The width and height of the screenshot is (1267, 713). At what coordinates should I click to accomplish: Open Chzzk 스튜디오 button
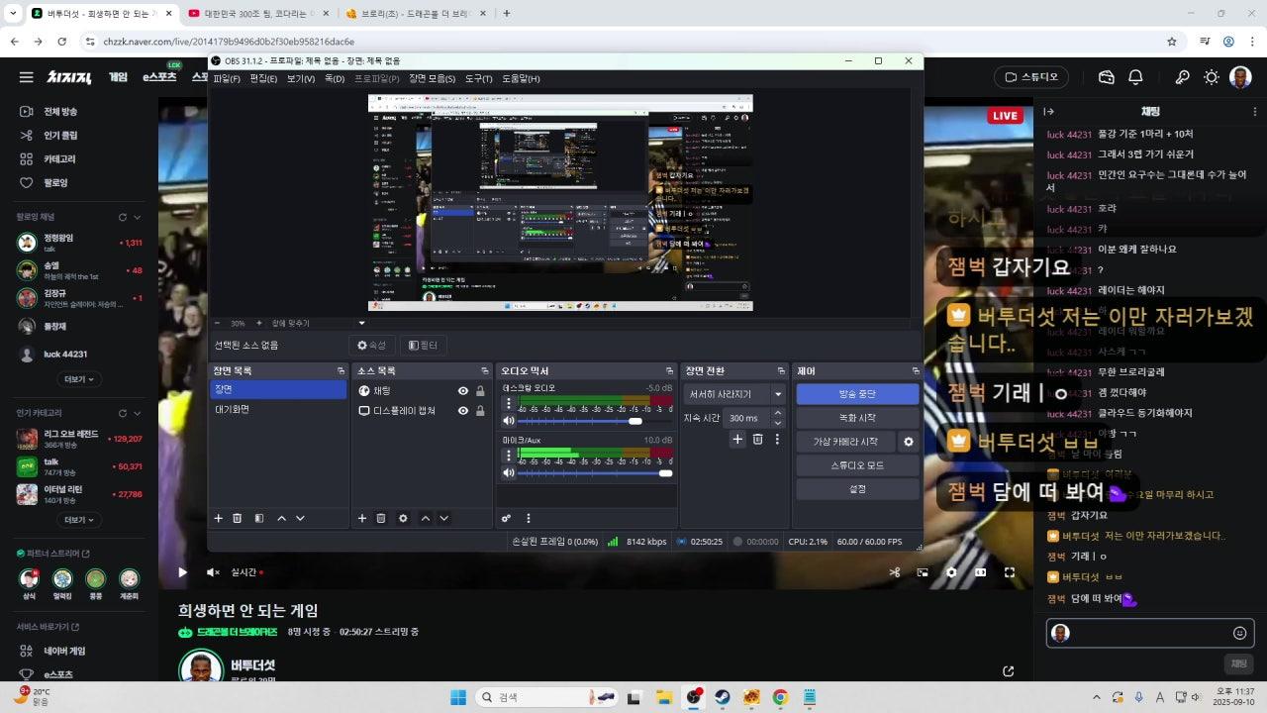click(1031, 77)
